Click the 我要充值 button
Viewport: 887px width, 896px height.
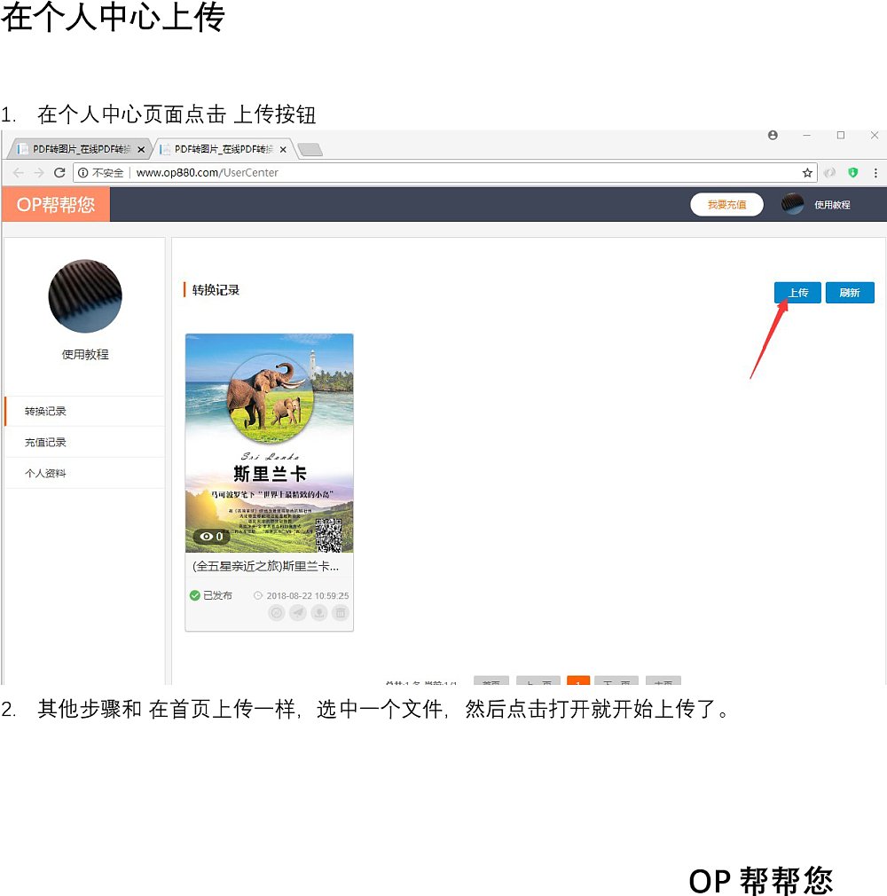pyautogui.click(x=726, y=205)
